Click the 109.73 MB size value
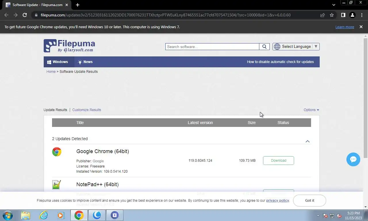Image resolution: width=368 pixels, height=221 pixels. coord(247,161)
